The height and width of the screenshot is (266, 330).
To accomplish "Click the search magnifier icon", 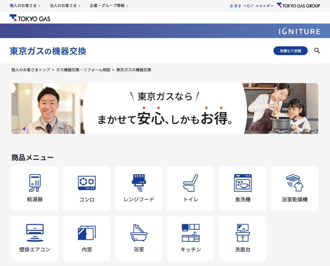I will coord(317,51).
